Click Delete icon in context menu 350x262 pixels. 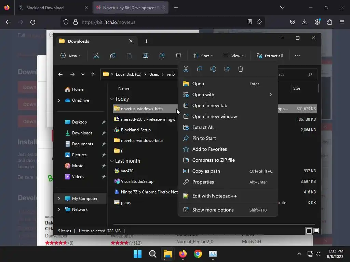point(240,69)
